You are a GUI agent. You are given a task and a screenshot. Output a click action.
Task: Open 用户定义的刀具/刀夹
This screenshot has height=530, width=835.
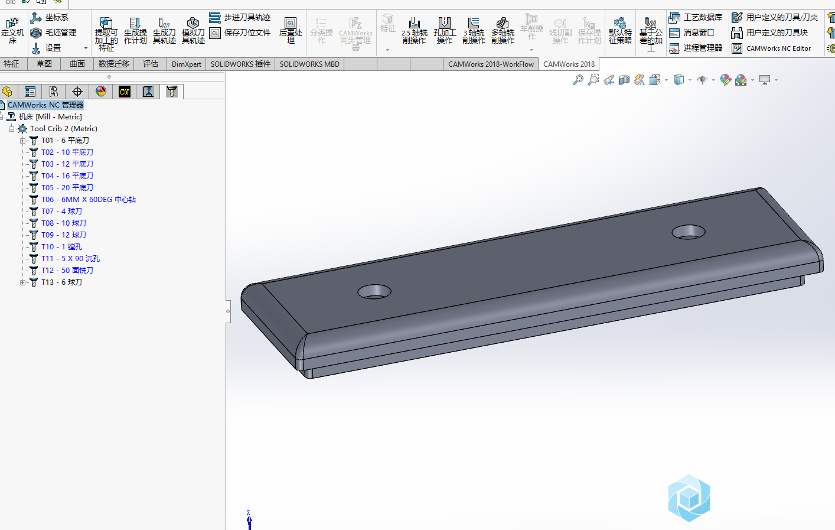[x=775, y=17]
